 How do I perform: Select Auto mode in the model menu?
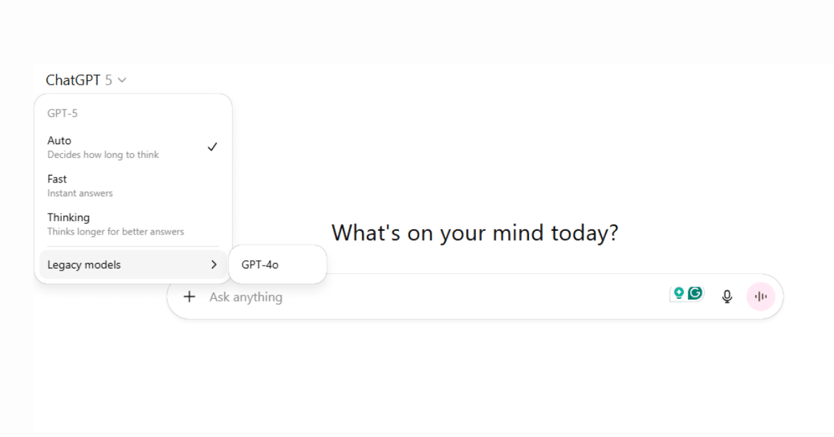[59, 141]
